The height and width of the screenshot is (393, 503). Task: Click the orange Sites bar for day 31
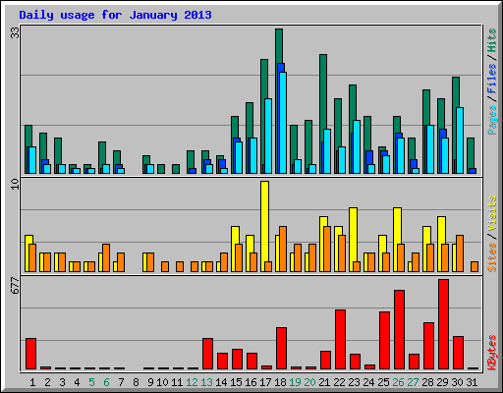pyautogui.click(x=475, y=266)
